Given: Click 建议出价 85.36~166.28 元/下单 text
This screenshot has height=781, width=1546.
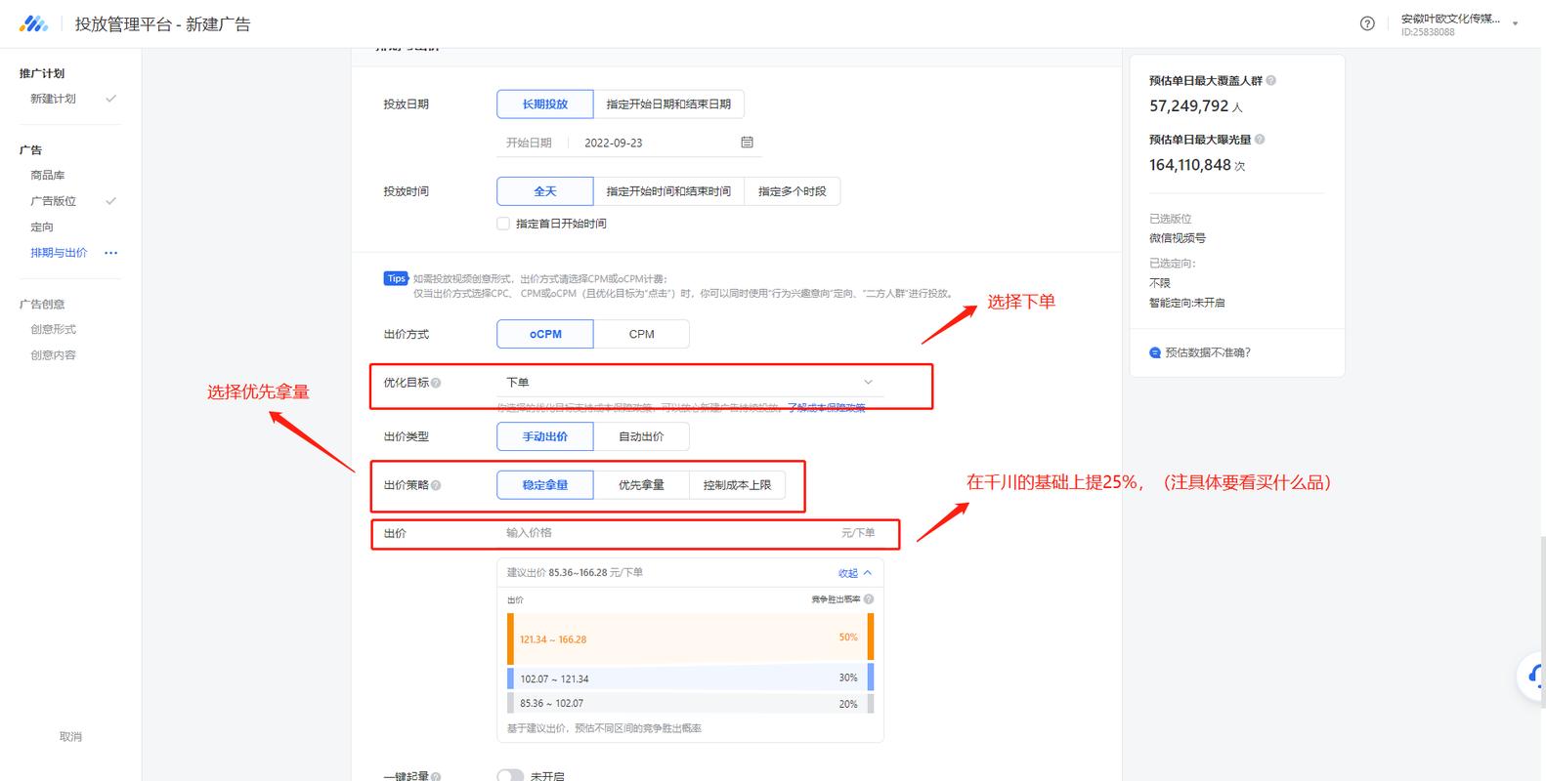Looking at the screenshot, I should coord(575,573).
